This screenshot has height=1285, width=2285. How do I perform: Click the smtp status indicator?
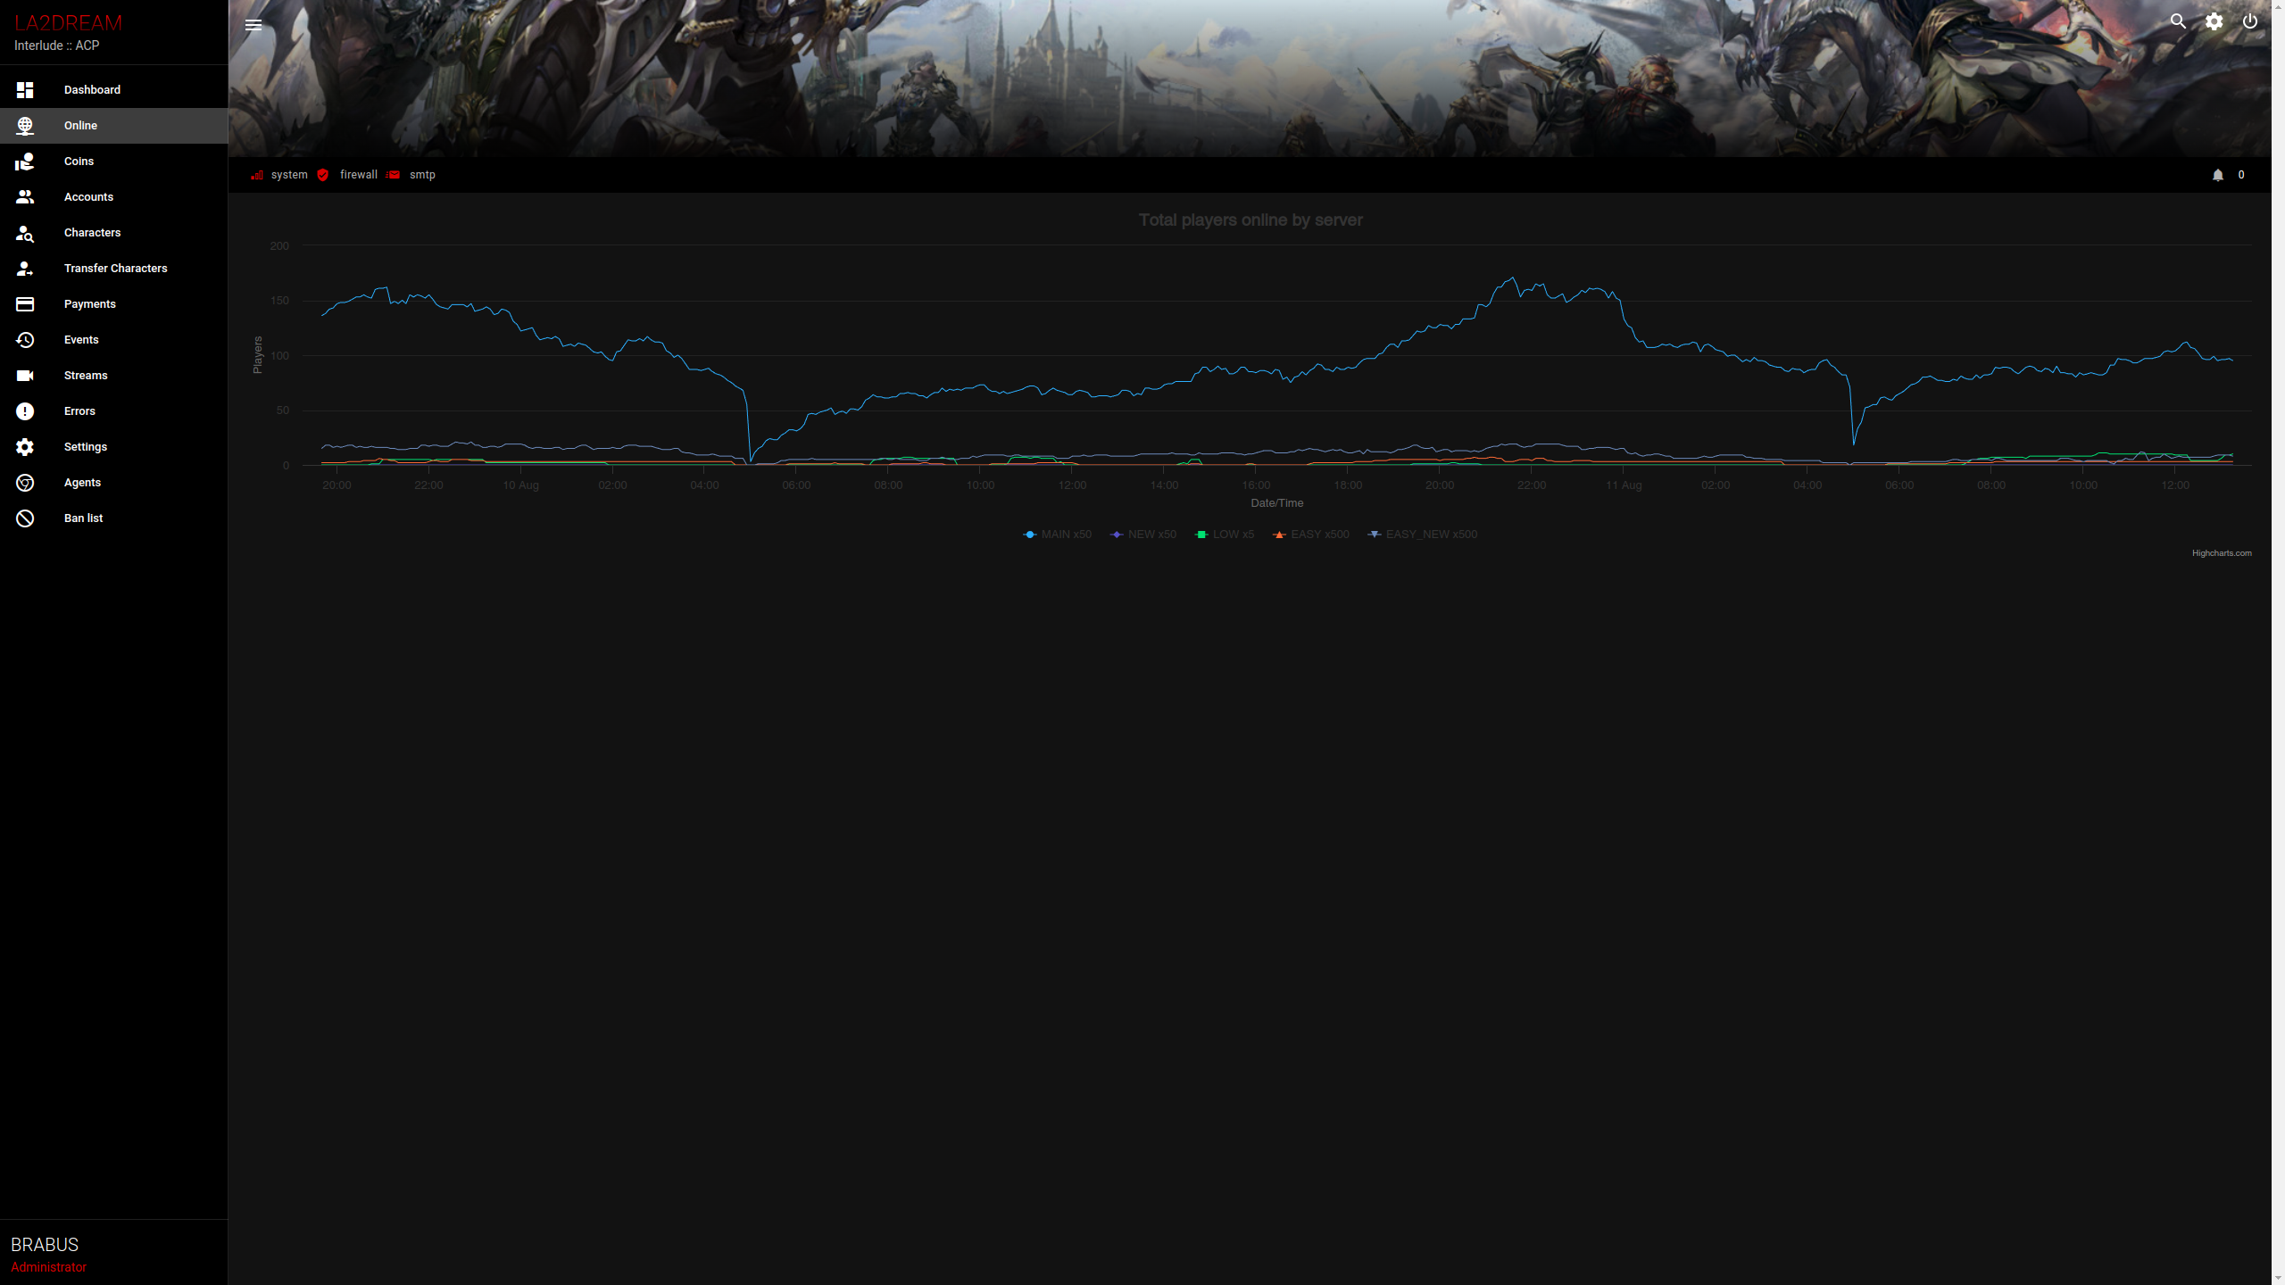[x=421, y=175]
